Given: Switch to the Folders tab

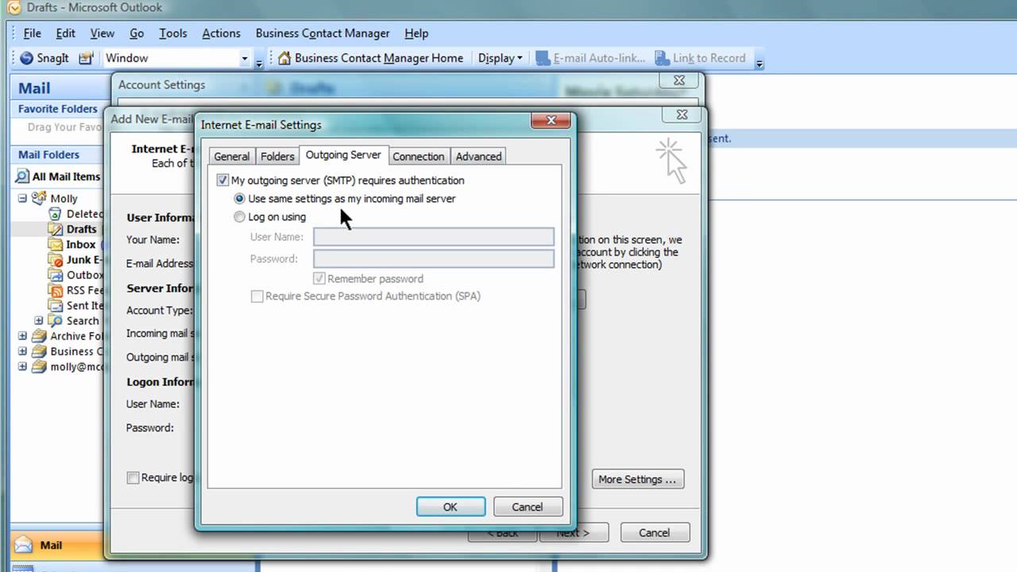Looking at the screenshot, I should [x=277, y=157].
